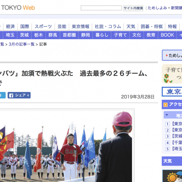This screenshot has height=182, width=182.
Task: Click the TOKYO Web site logo
Action: coord(17,8)
